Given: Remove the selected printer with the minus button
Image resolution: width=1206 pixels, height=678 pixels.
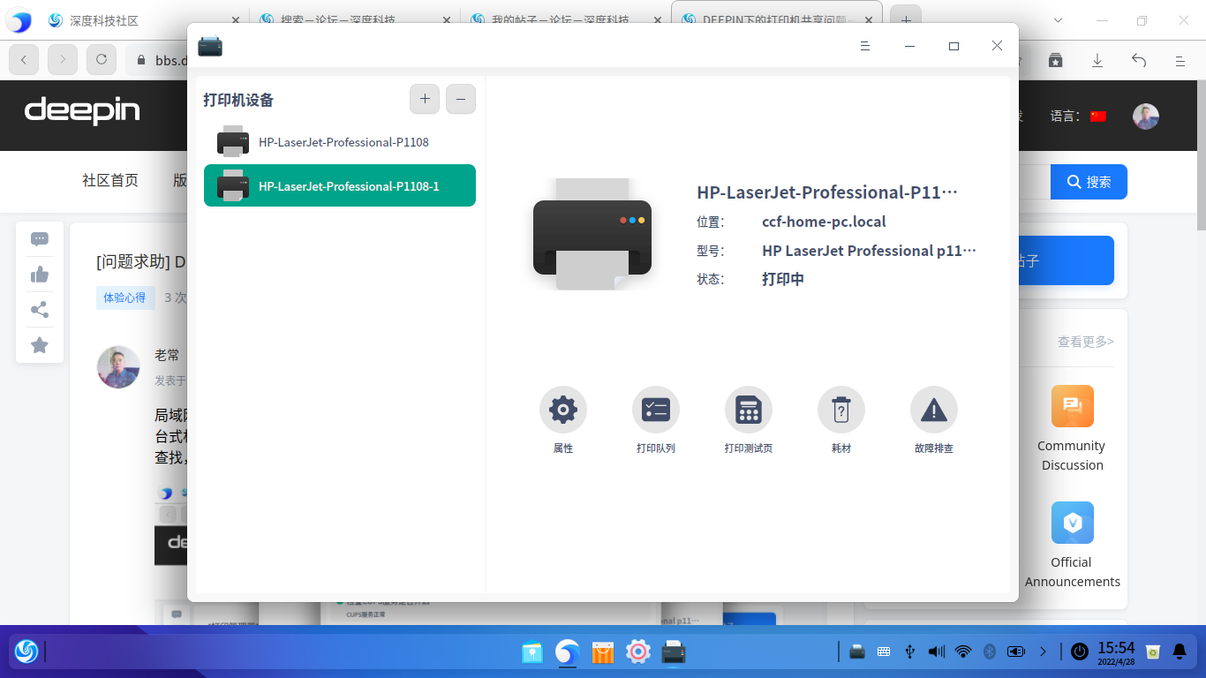Looking at the screenshot, I should click(461, 99).
